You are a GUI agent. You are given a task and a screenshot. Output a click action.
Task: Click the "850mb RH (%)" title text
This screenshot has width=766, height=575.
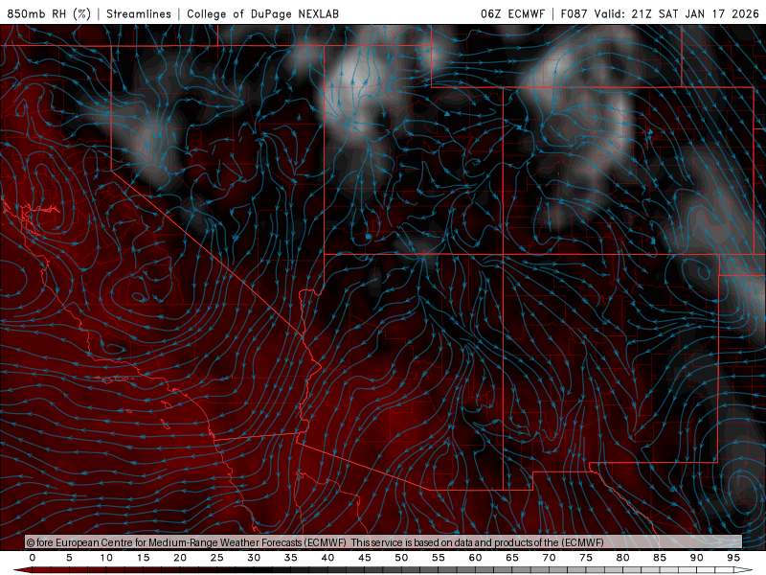click(x=49, y=13)
